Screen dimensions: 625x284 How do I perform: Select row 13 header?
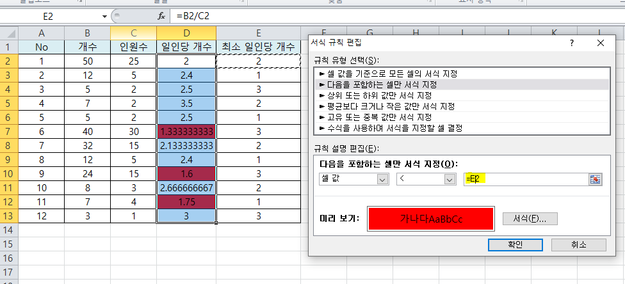(9, 216)
